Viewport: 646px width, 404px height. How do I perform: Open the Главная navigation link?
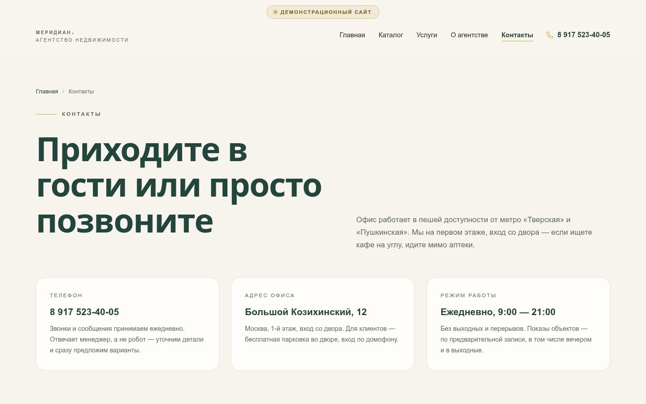click(x=352, y=35)
